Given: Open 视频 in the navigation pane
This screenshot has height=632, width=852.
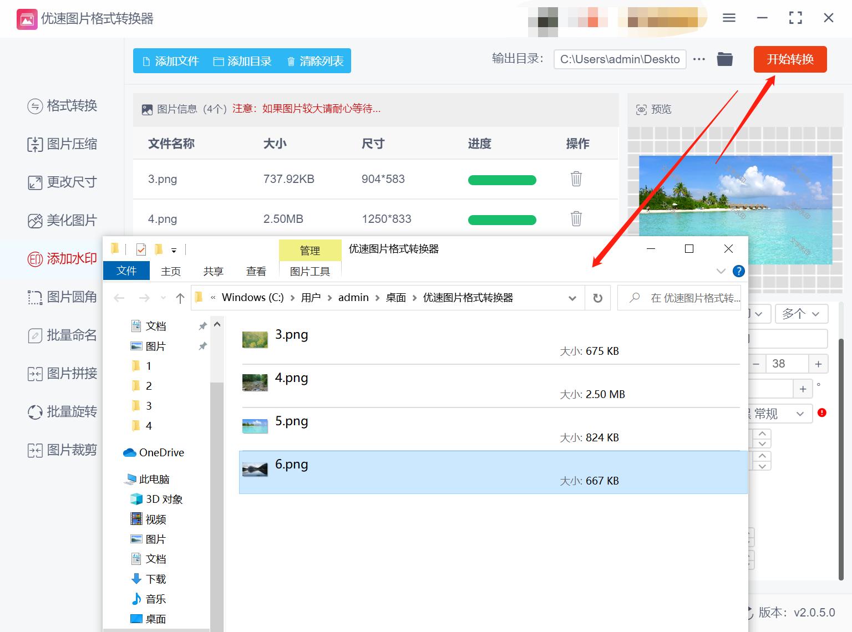Looking at the screenshot, I should click(x=148, y=519).
